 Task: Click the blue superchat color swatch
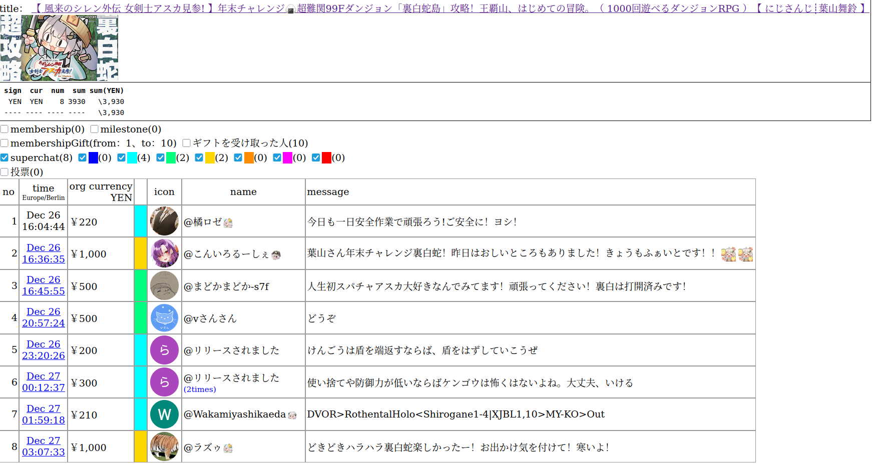click(93, 157)
